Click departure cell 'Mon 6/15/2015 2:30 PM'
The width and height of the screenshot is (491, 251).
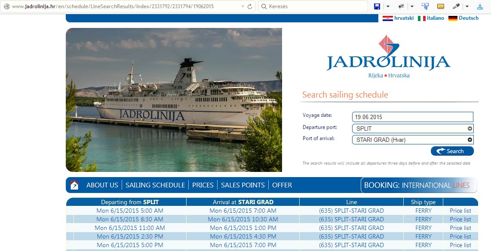(130, 237)
